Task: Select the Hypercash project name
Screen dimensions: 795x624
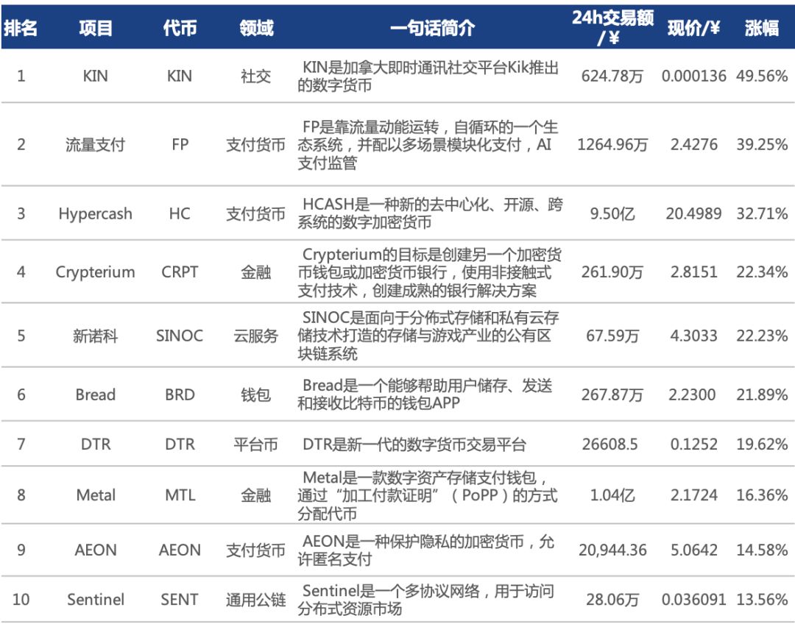Action: point(95,213)
